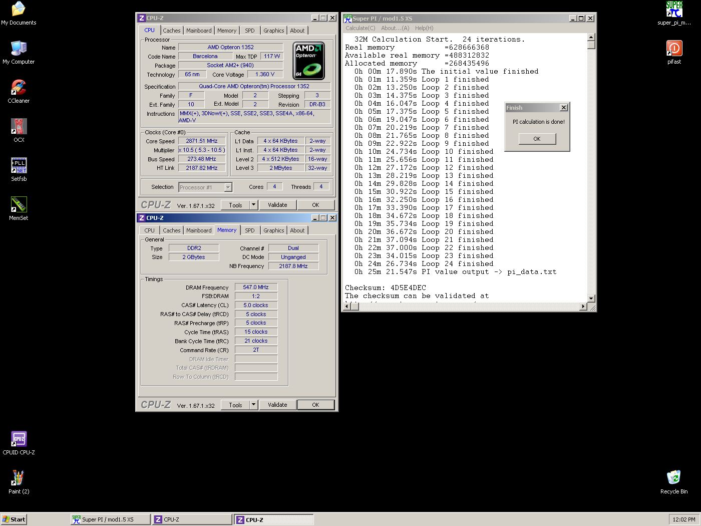Open Memory tab in top CPU-Z window
The width and height of the screenshot is (701, 526).
point(227,31)
